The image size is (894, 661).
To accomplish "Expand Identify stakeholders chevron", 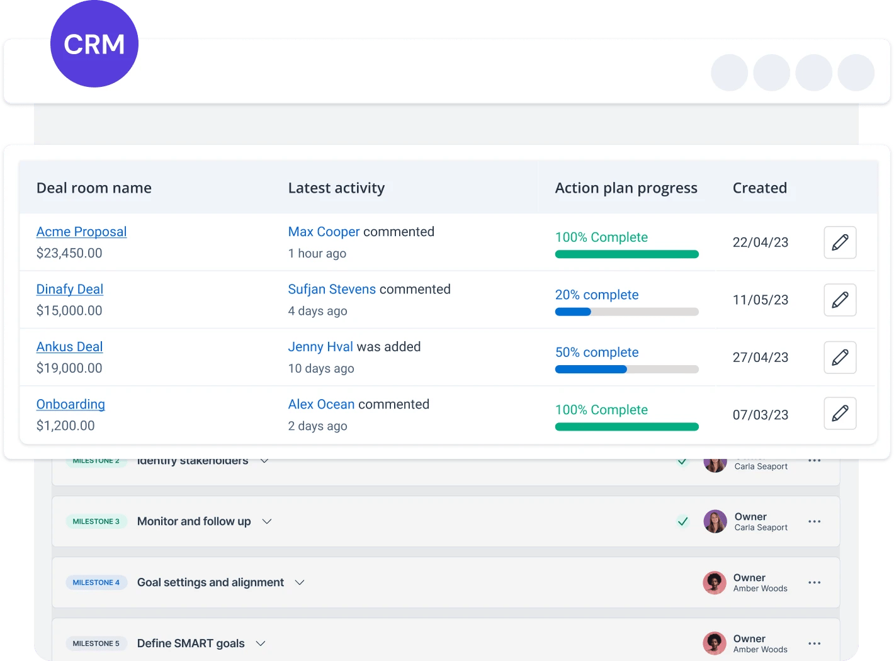I will (x=264, y=461).
